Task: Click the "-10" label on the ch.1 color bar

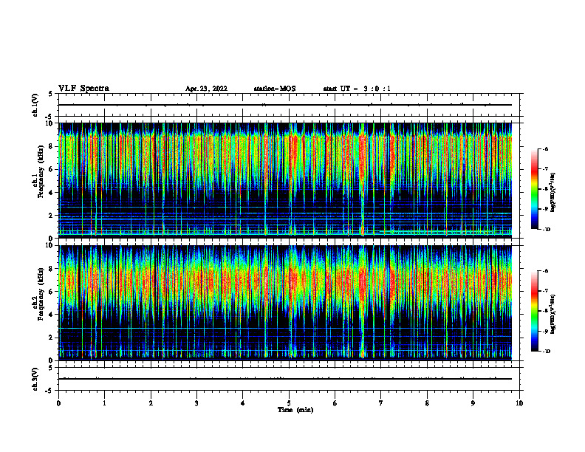Action: (546, 230)
